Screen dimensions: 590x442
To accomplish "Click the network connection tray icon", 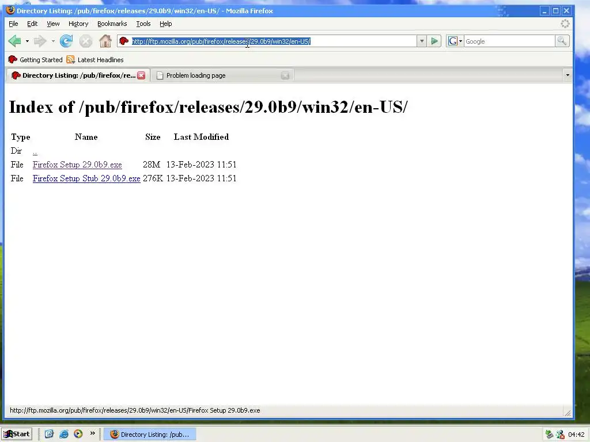I will [560, 435].
